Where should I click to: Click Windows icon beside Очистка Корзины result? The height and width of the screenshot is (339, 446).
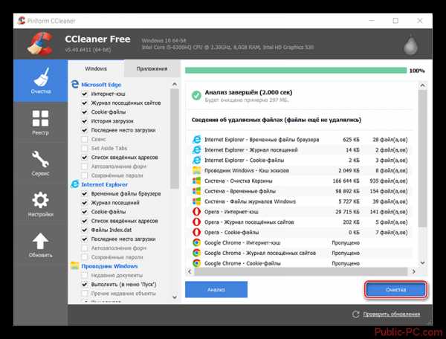point(196,181)
